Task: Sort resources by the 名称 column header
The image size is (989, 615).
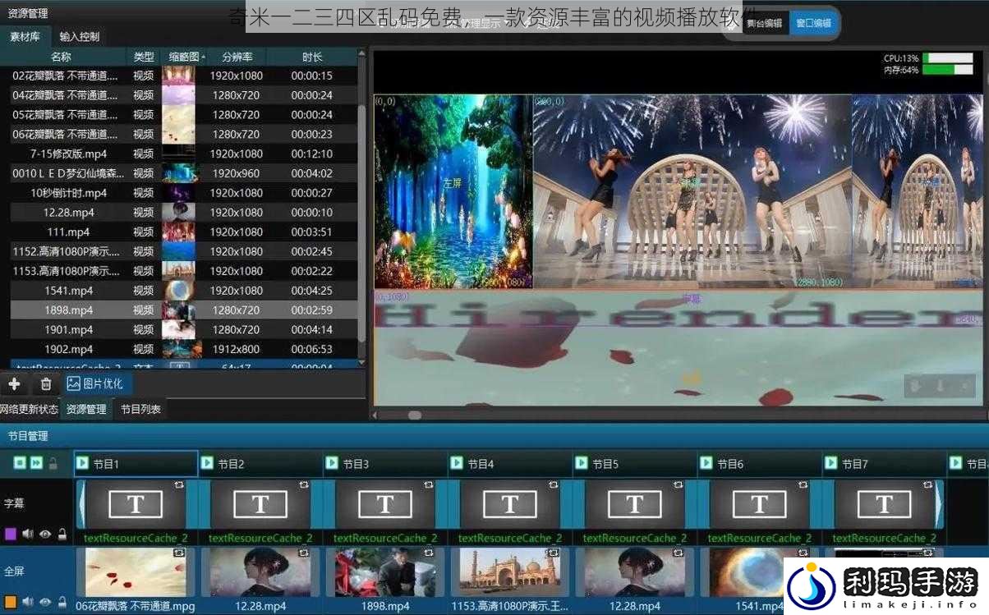Action: (62, 57)
